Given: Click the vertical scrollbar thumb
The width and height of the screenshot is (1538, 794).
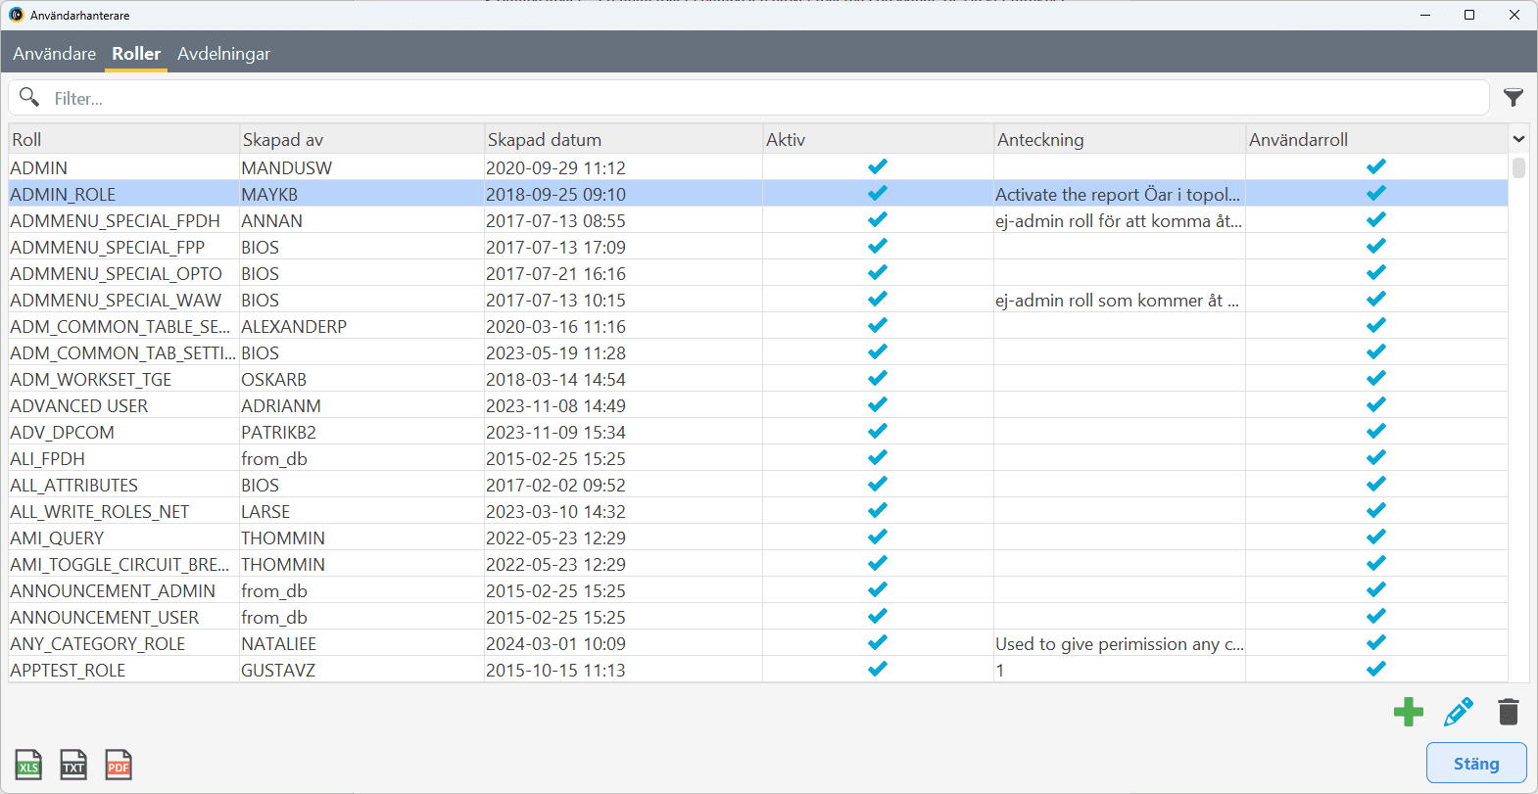Looking at the screenshot, I should (1518, 168).
